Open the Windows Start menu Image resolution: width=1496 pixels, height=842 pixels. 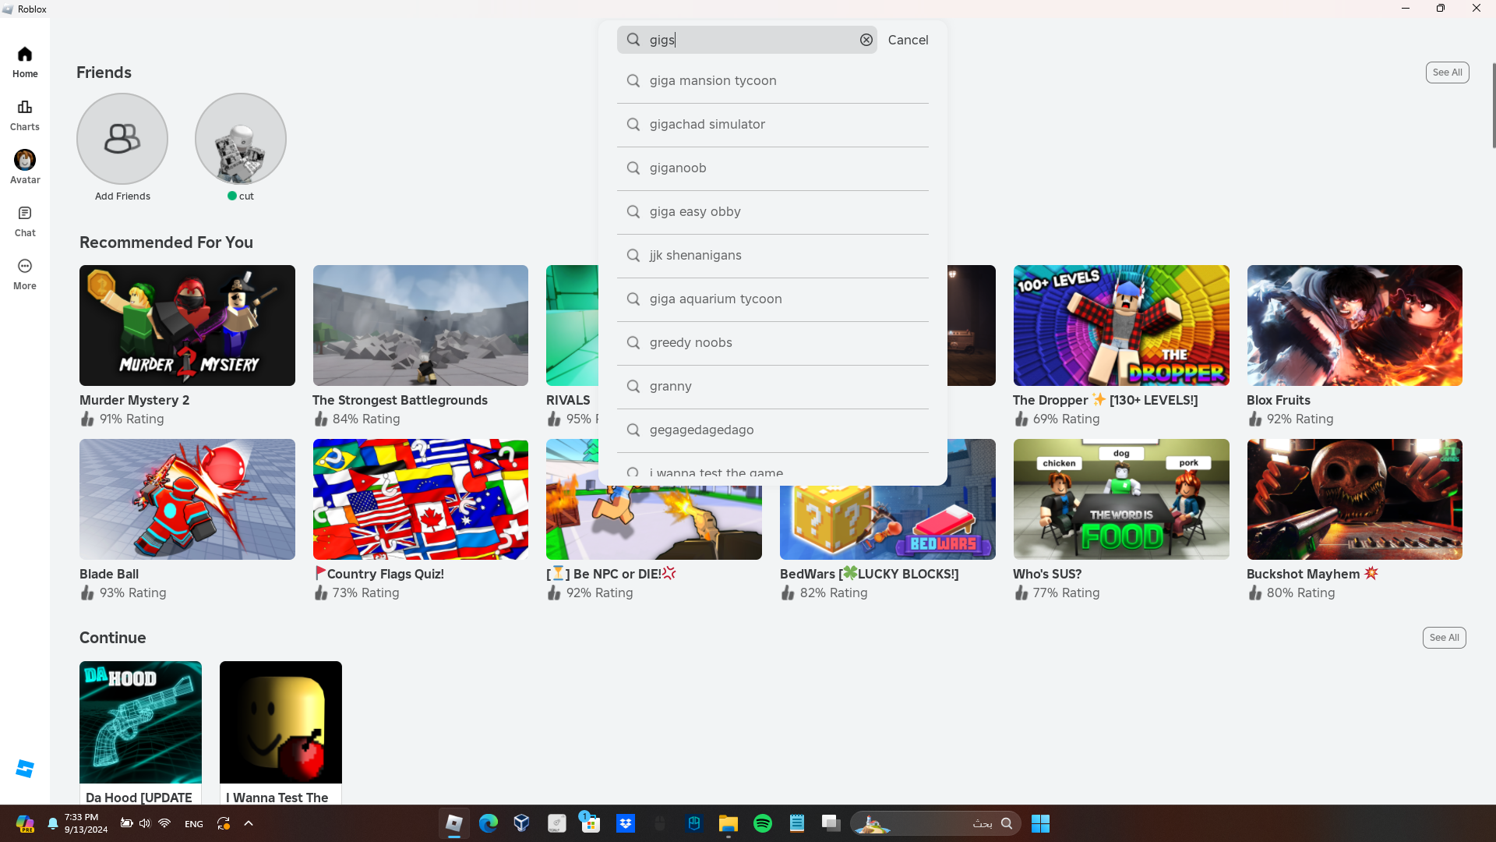1040,823
